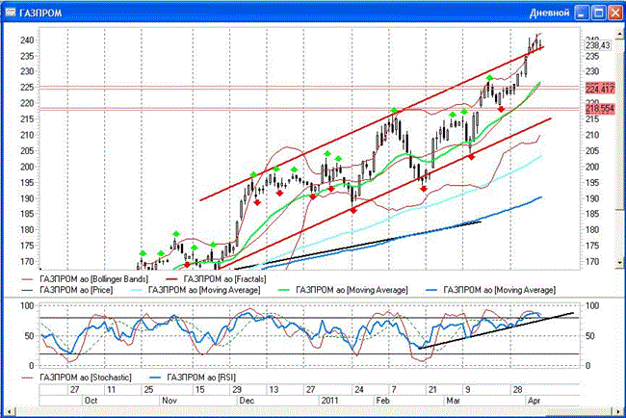The width and height of the screenshot is (626, 418).
Task: Click the horizontal scrollbar left arrow
Action: pos(10,411)
